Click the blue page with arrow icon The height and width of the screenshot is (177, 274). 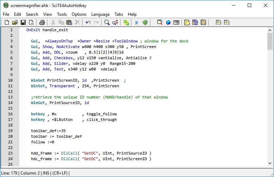[x=195, y=22]
